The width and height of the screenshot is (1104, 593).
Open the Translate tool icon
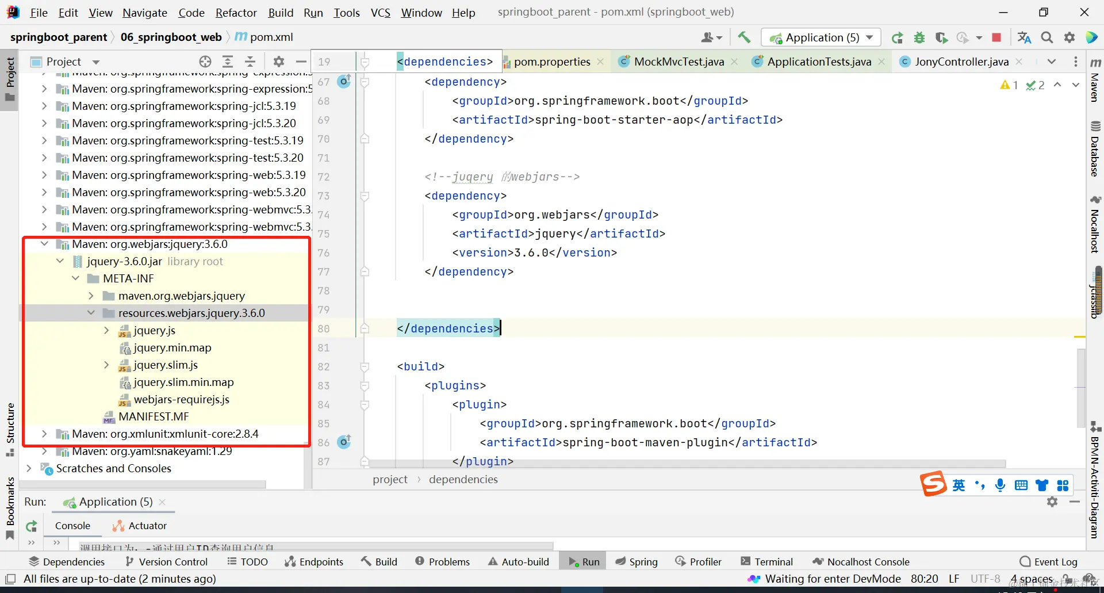tap(1024, 38)
